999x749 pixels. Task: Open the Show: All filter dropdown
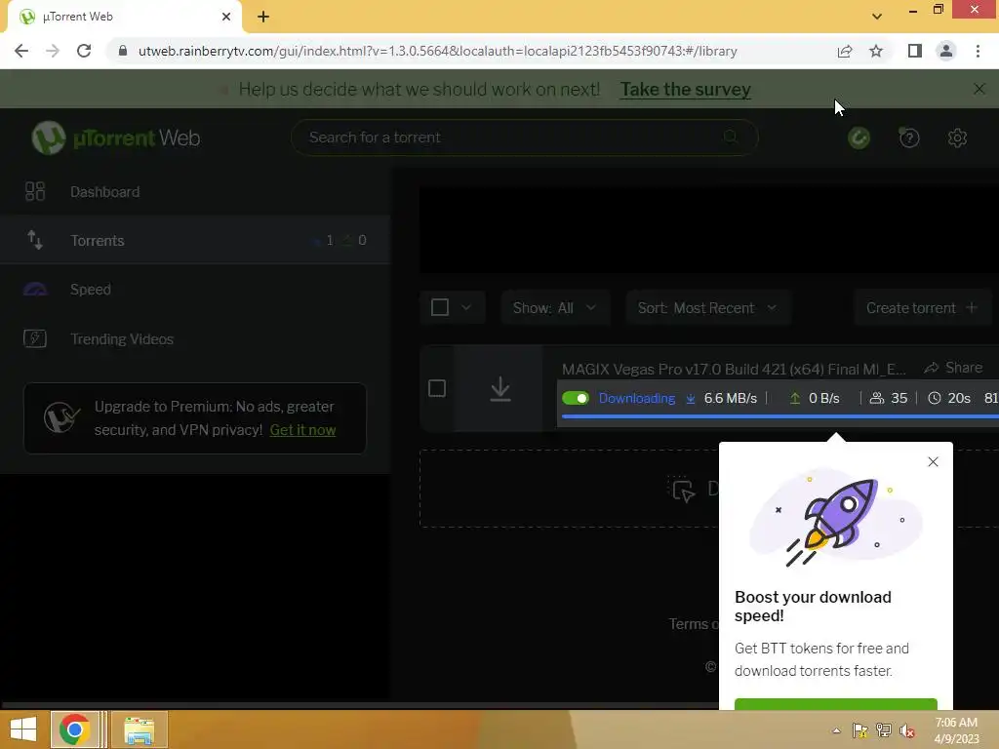555,308
